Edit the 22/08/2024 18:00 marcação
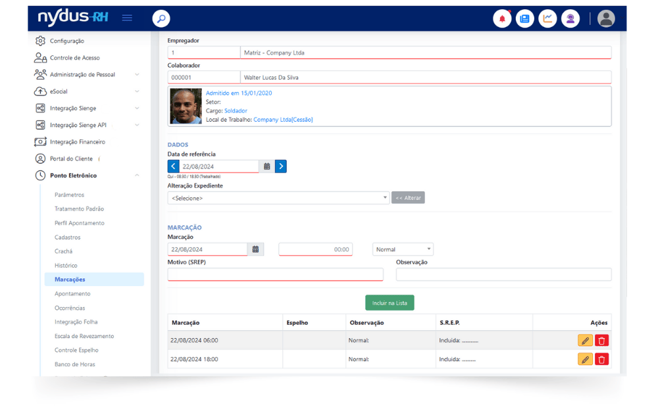Viewport: 658px width, 413px height. tap(585, 359)
